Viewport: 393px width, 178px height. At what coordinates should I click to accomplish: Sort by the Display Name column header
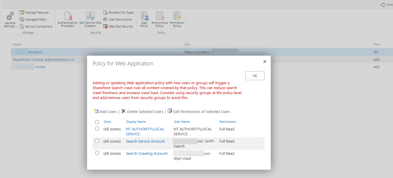[136, 122]
